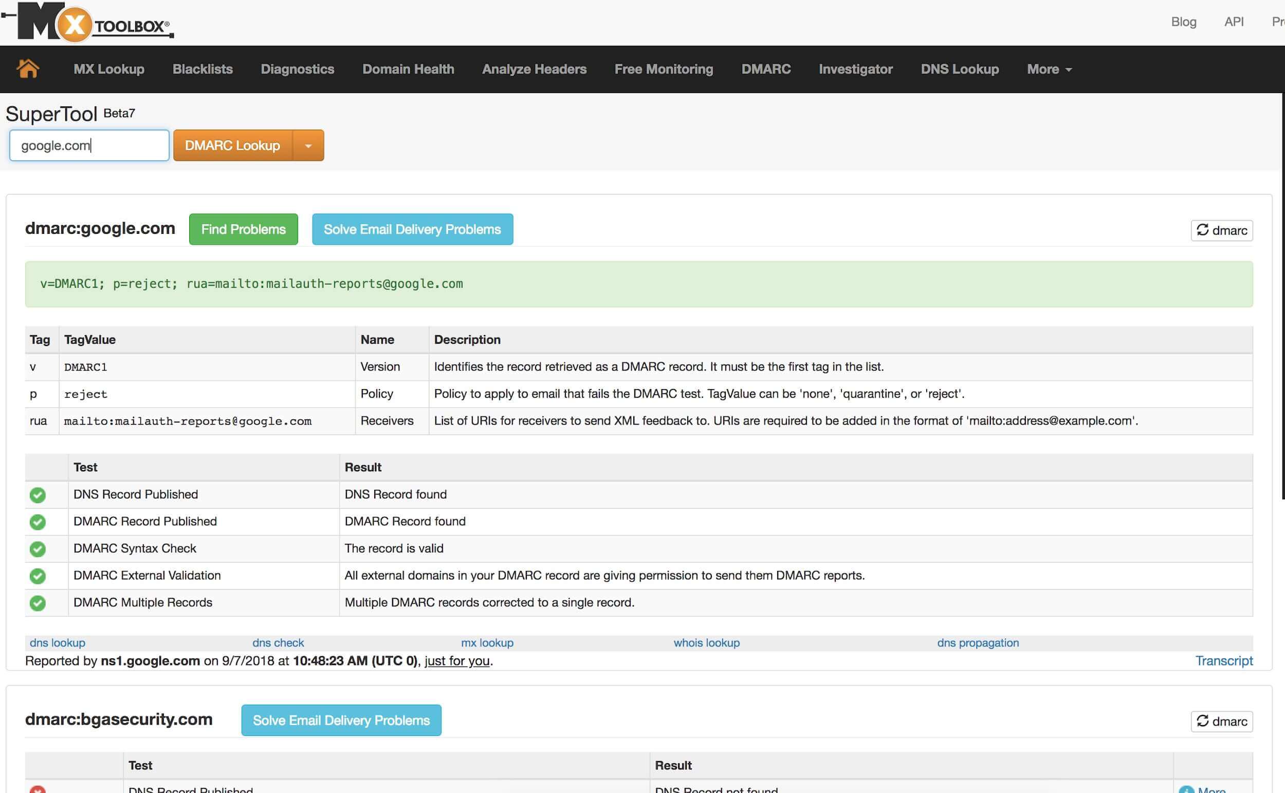Open the Blog link

tap(1183, 22)
